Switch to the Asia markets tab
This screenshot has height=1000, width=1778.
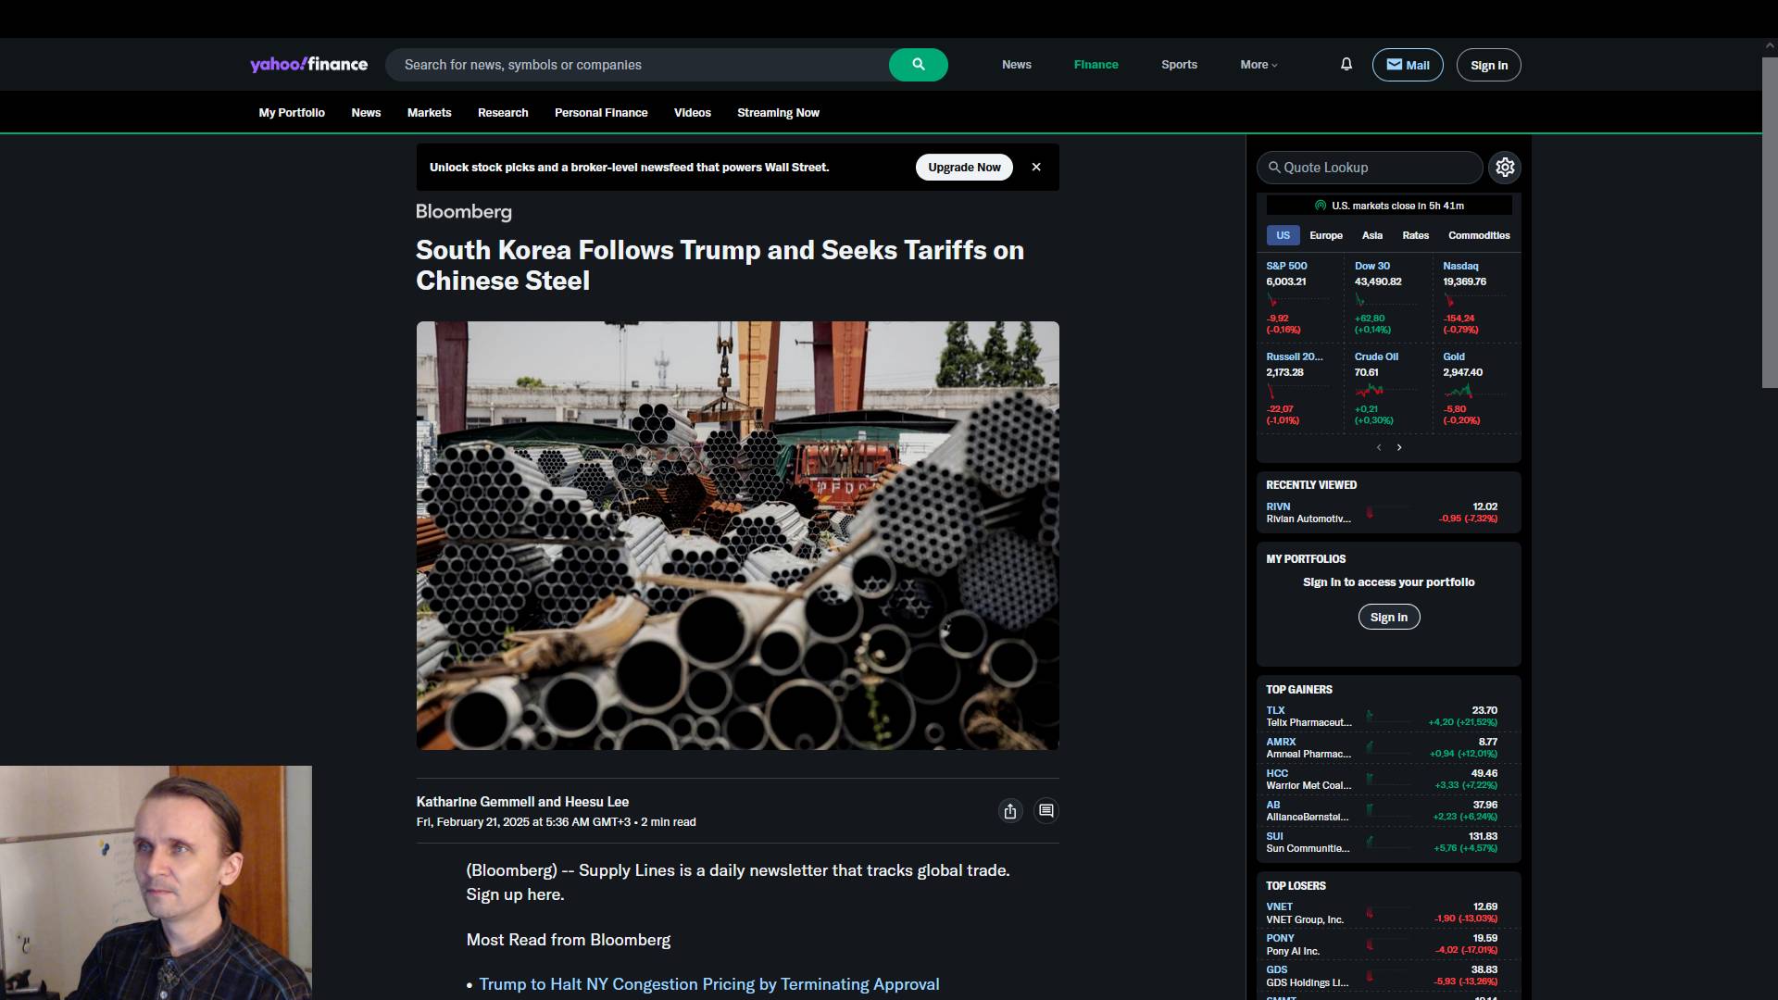tap(1372, 235)
